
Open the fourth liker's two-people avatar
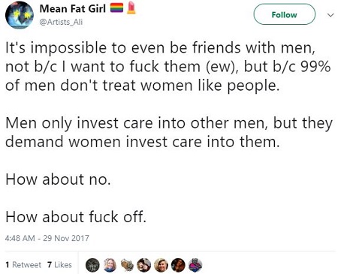144,265
